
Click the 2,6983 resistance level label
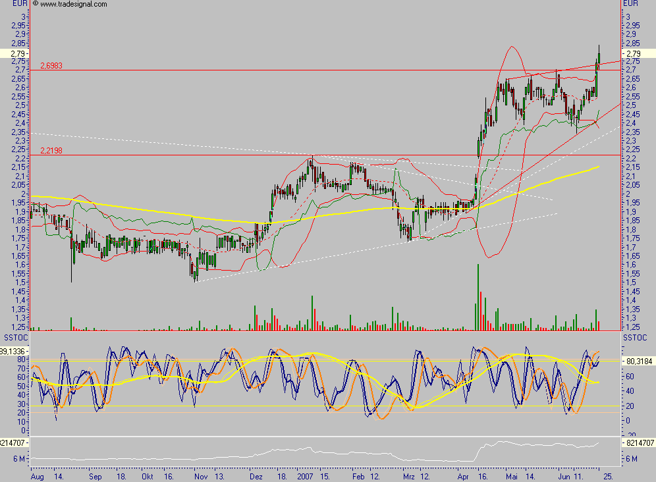coord(53,65)
